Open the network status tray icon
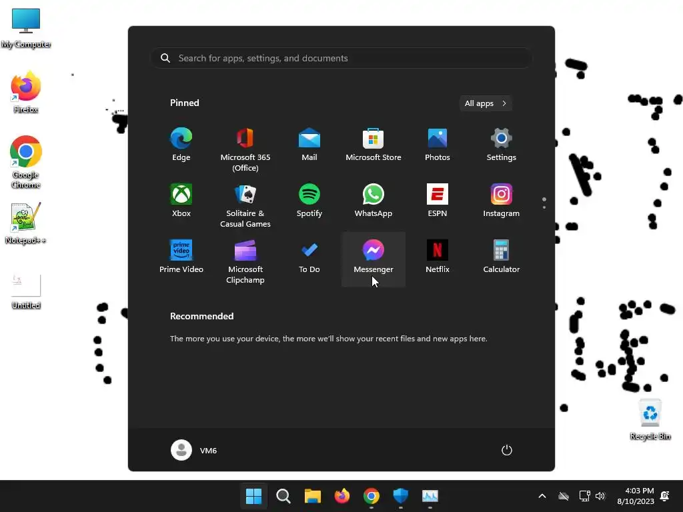 click(x=584, y=496)
